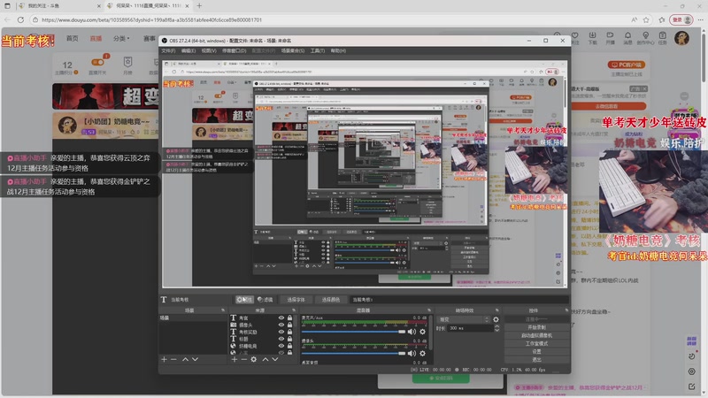Click 工作室模式 button in OBS controls
Screen dimensions: 708x398
click(536, 343)
